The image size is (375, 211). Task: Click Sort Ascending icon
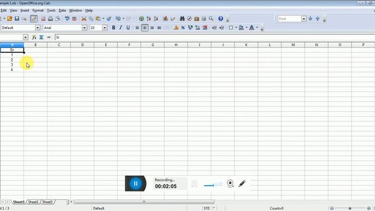149,19
